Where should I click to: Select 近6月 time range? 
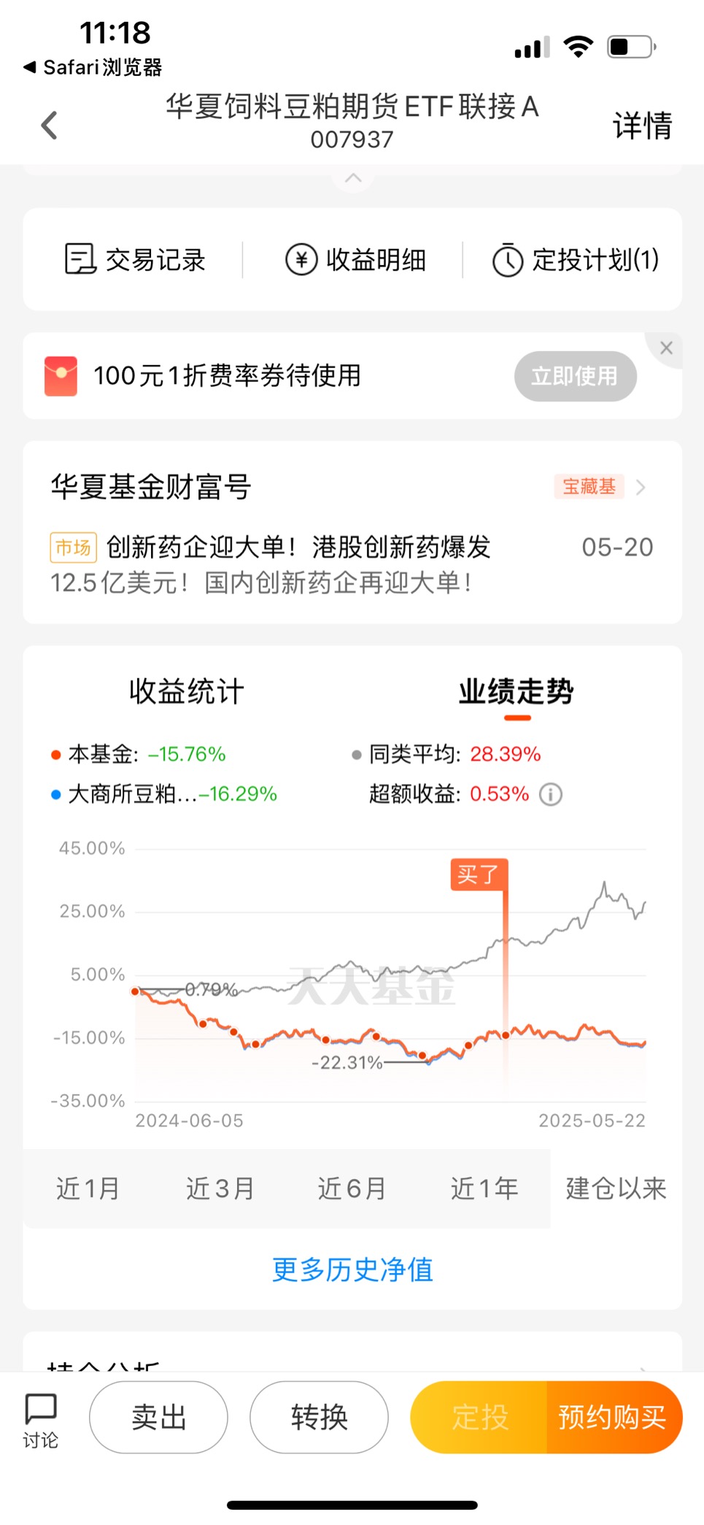352,1188
